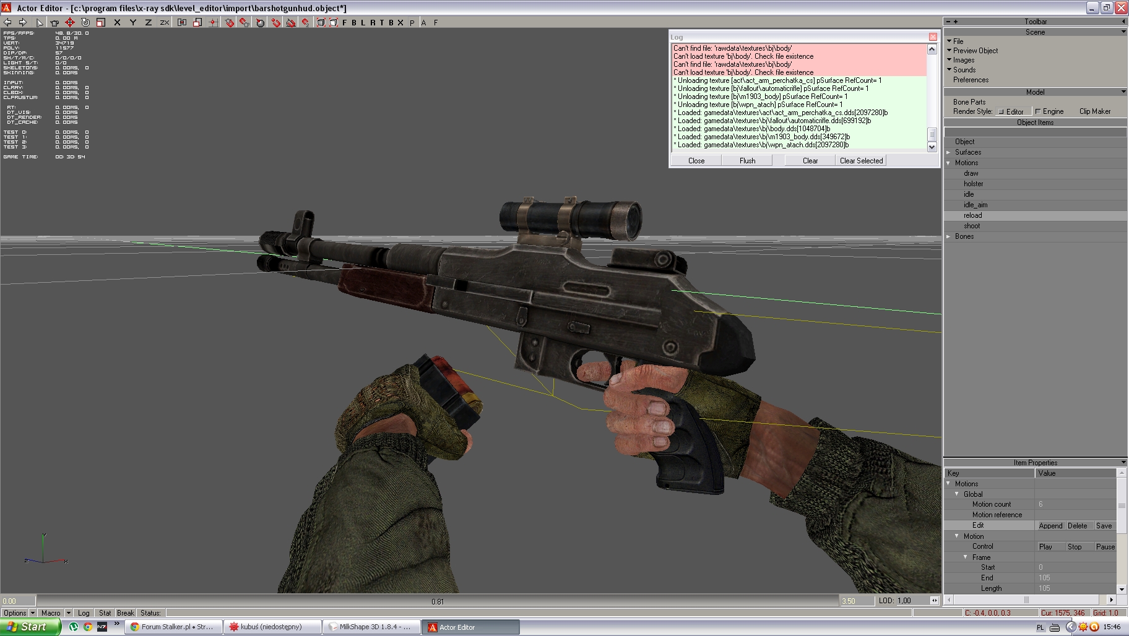The width and height of the screenshot is (1129, 636).
Task: Select Engine render style
Action: (1050, 111)
